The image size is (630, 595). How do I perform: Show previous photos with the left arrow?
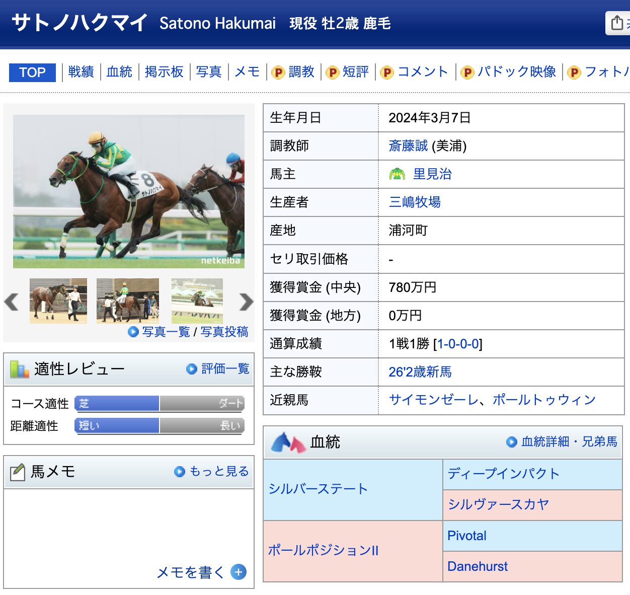pyautogui.click(x=11, y=302)
